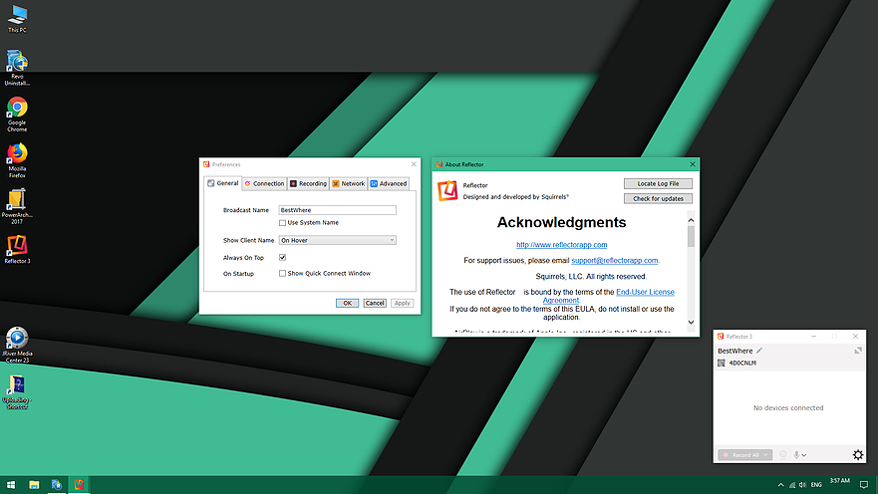Click OK in the Preferences dialog
This screenshot has width=878, height=494.
click(x=347, y=303)
